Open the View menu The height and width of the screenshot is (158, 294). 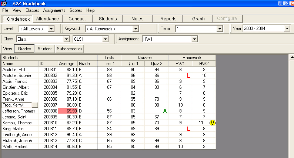pyautogui.click(x=17, y=10)
